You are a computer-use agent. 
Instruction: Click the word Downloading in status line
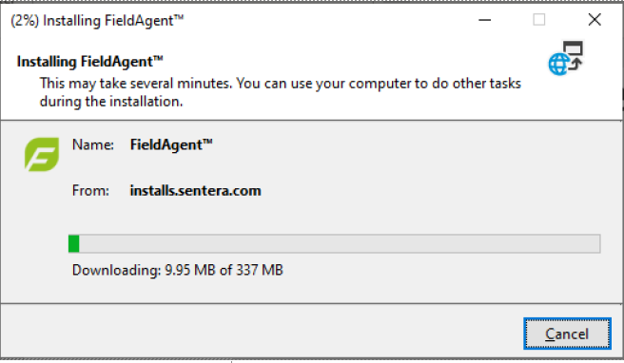point(117,271)
